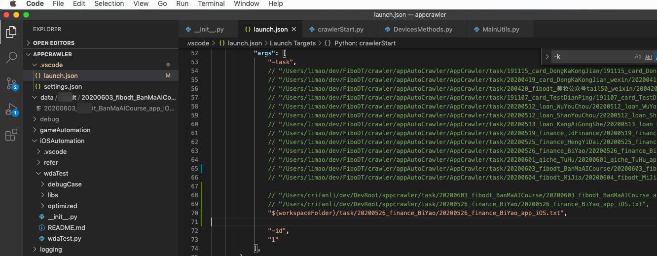Click the JSON braces icon of launch.json tab
Screen dimensions: 657x256
[248, 30]
